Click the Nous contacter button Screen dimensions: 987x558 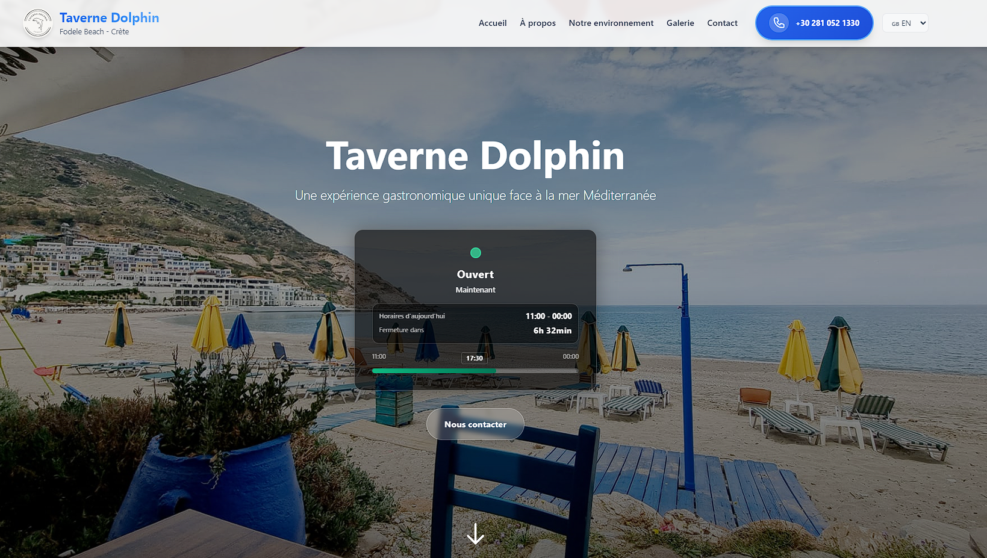[475, 424]
